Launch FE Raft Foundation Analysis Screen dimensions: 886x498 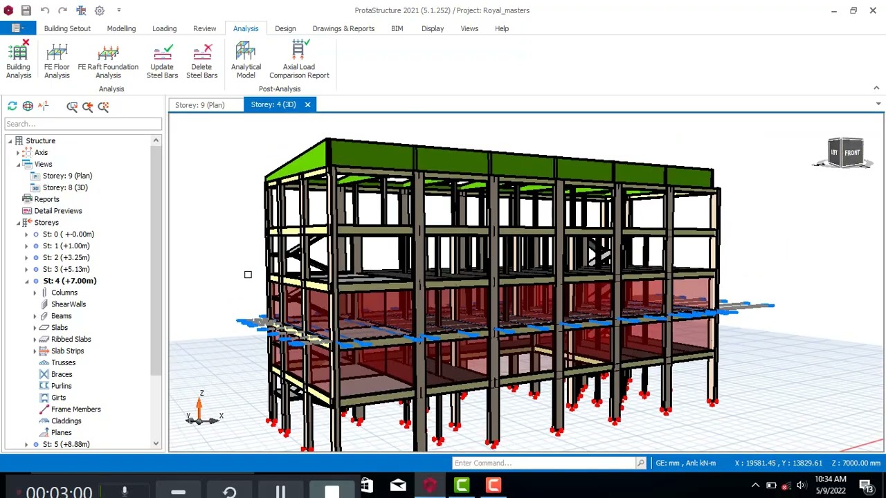(x=108, y=61)
